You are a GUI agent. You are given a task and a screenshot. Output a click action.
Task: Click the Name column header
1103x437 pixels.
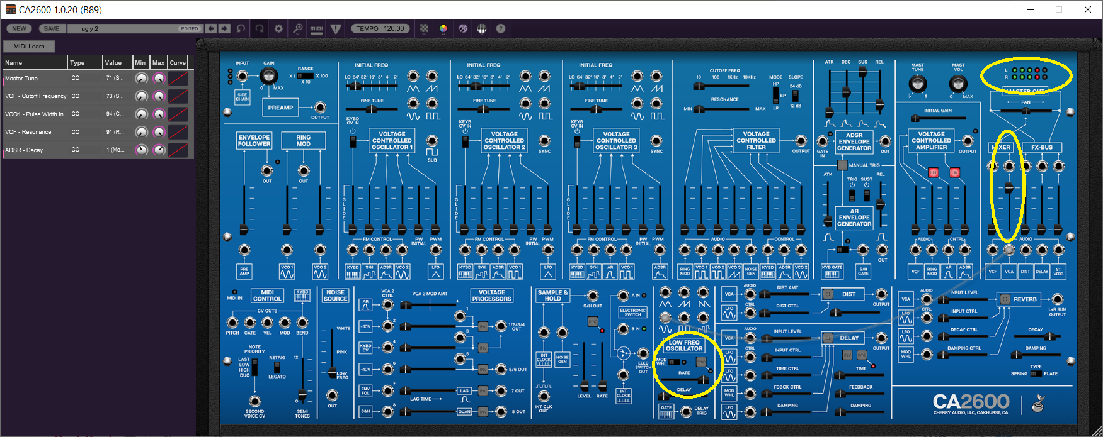35,62
